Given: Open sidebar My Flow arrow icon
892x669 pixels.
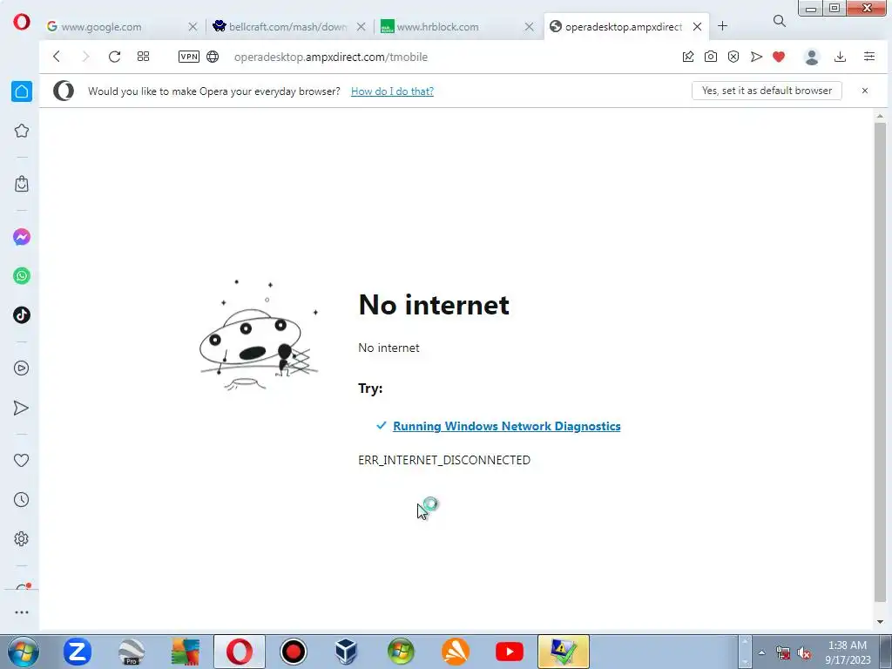Looking at the screenshot, I should tap(21, 408).
